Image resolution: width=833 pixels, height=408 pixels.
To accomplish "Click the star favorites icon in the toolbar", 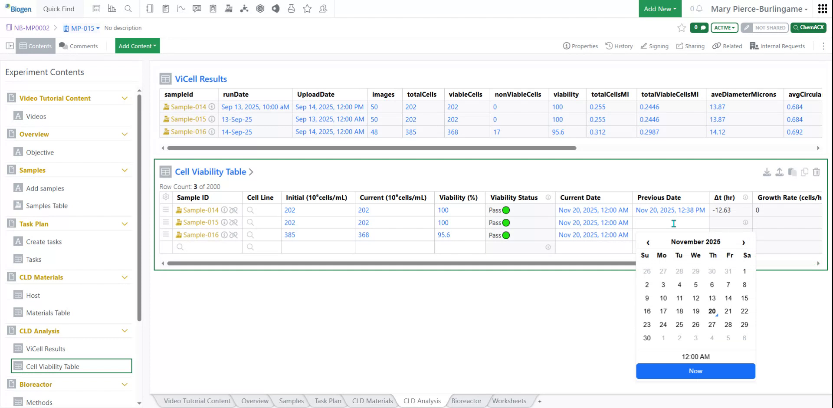I will [x=307, y=9].
